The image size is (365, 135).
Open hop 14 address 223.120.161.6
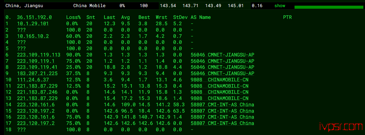point(36,105)
